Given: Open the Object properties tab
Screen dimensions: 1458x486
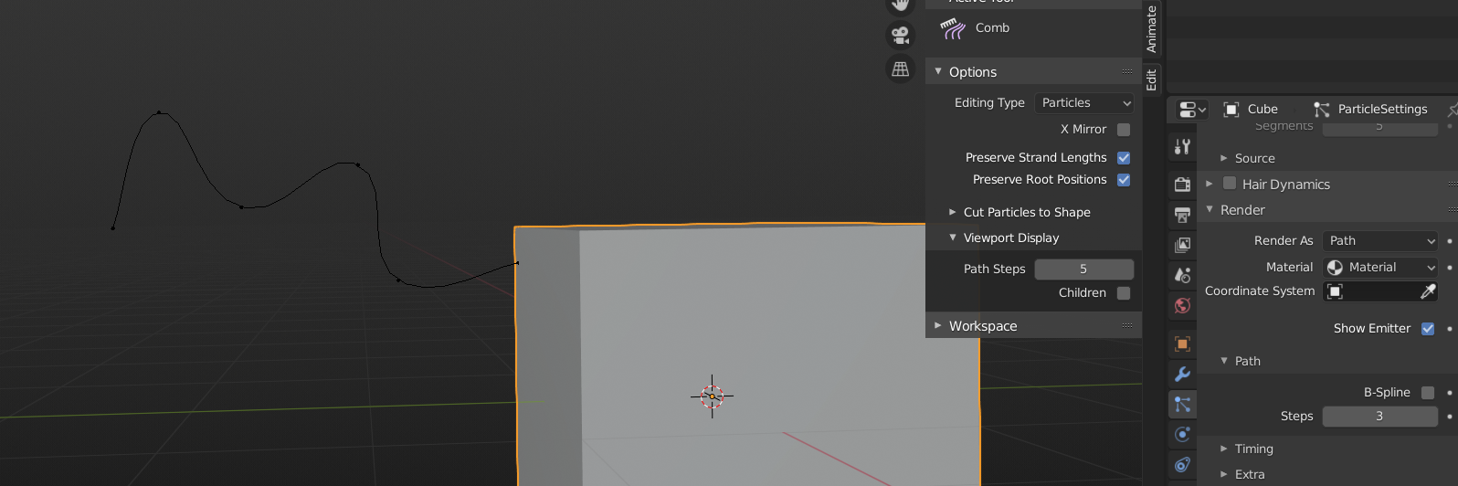Looking at the screenshot, I should pos(1182,343).
